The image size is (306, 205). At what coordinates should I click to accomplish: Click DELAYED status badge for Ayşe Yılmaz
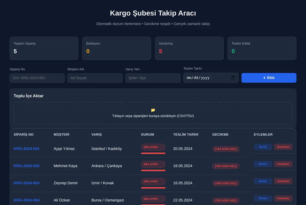pos(153,147)
